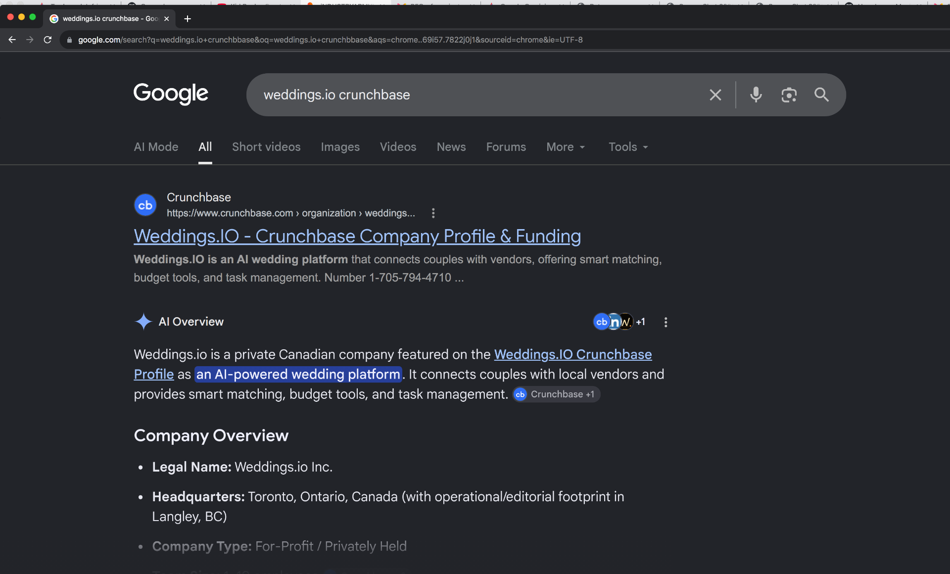
Task: Show AI Overview sources via the stacked source icons
Action: pyautogui.click(x=619, y=322)
